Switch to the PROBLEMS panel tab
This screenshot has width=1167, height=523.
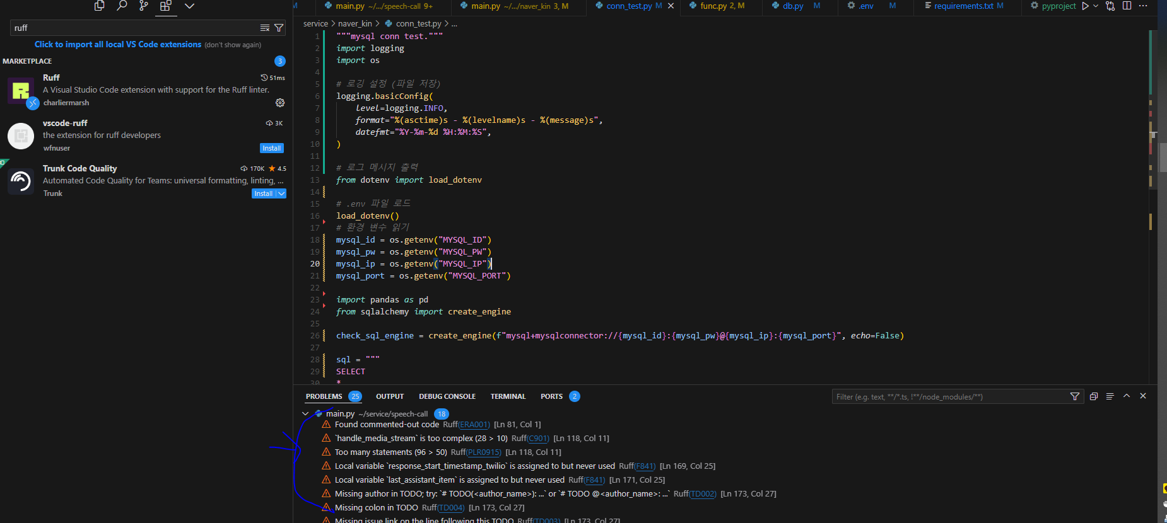[324, 396]
